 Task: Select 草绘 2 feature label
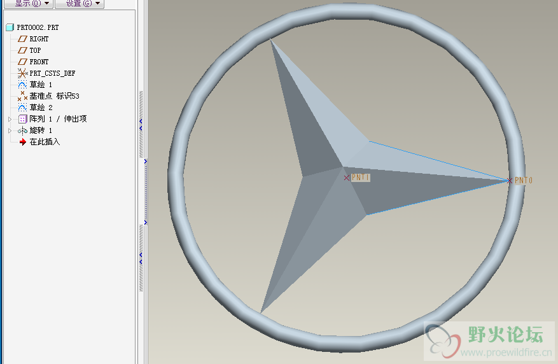pos(41,107)
